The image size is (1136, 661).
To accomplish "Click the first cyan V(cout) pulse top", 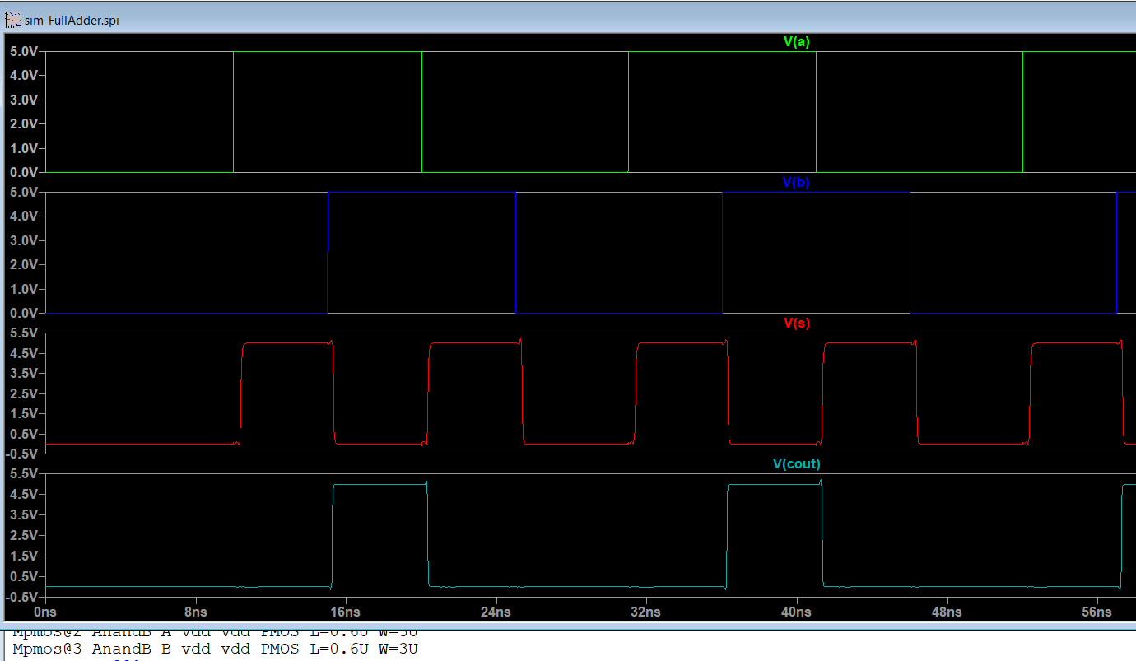I will tap(379, 485).
